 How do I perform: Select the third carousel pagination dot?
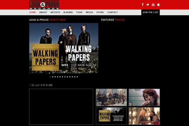click(55, 77)
